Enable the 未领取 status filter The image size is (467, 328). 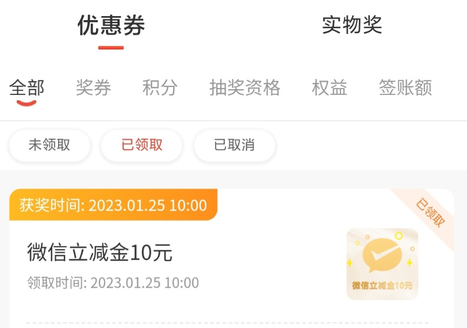[x=49, y=145]
